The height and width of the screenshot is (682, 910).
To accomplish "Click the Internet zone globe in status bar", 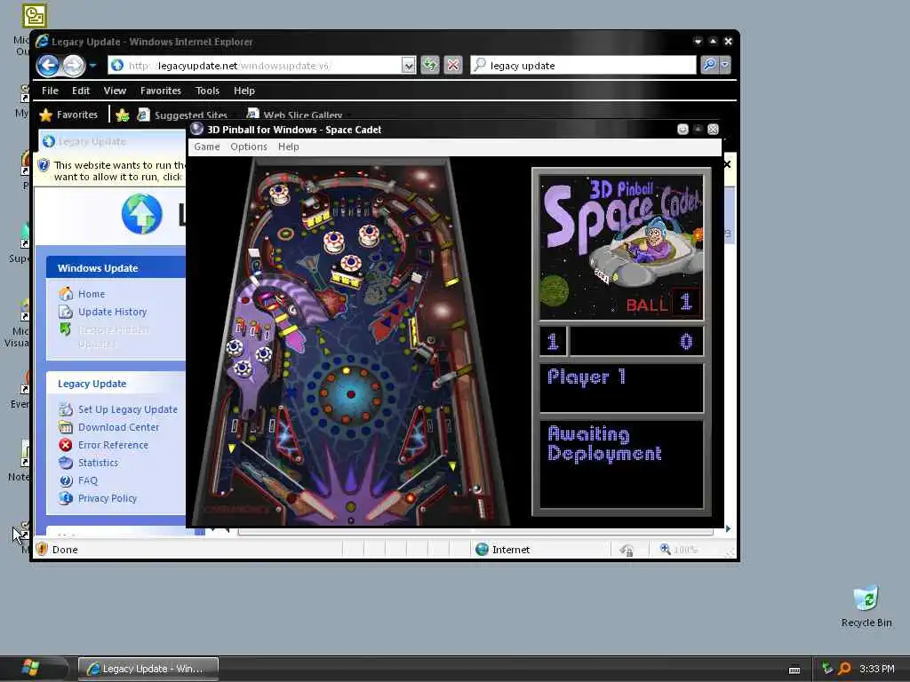I will 482,549.
